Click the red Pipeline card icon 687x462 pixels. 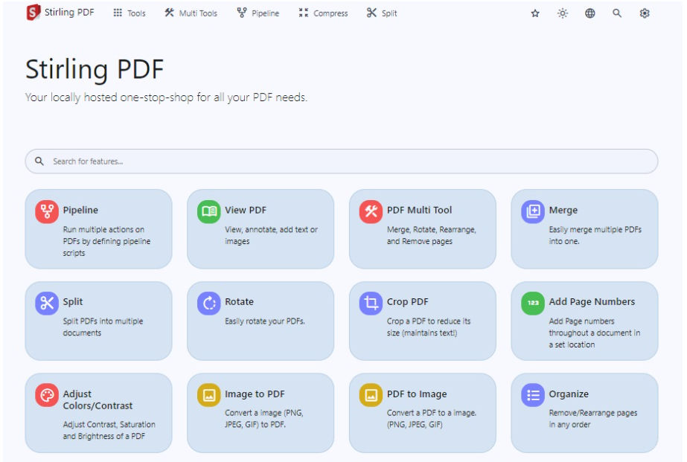coord(47,211)
